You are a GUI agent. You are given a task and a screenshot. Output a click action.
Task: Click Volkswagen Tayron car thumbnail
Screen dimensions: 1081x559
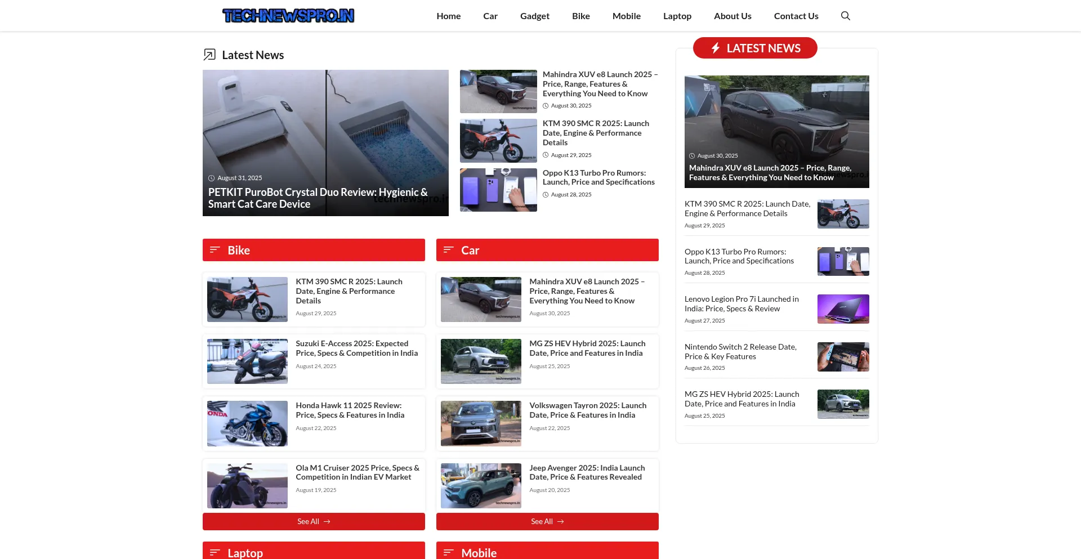481,423
